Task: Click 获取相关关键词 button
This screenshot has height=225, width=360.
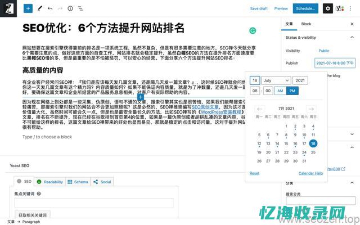Action: [33, 215]
